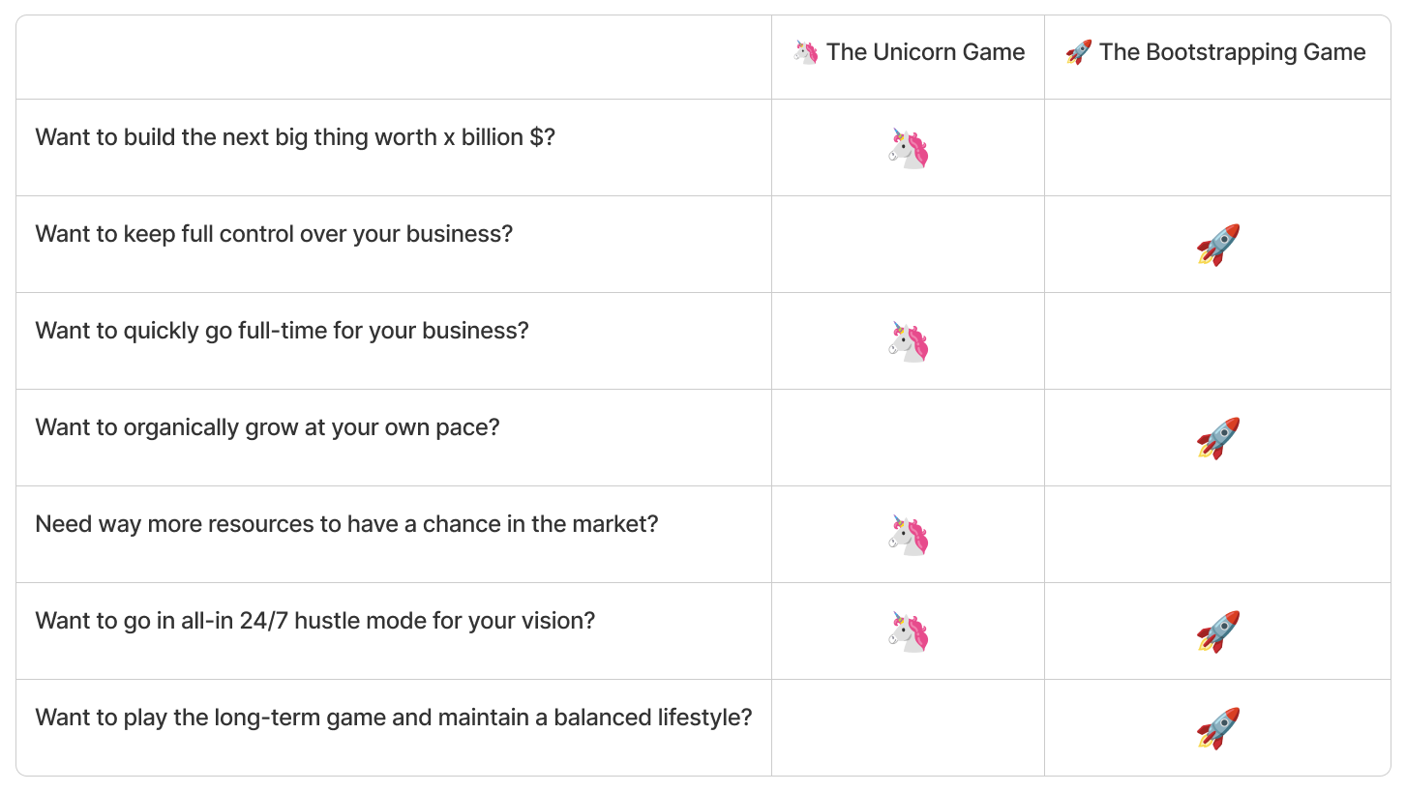Click the rocket icon in the balanced lifestyle row

[x=1218, y=728]
